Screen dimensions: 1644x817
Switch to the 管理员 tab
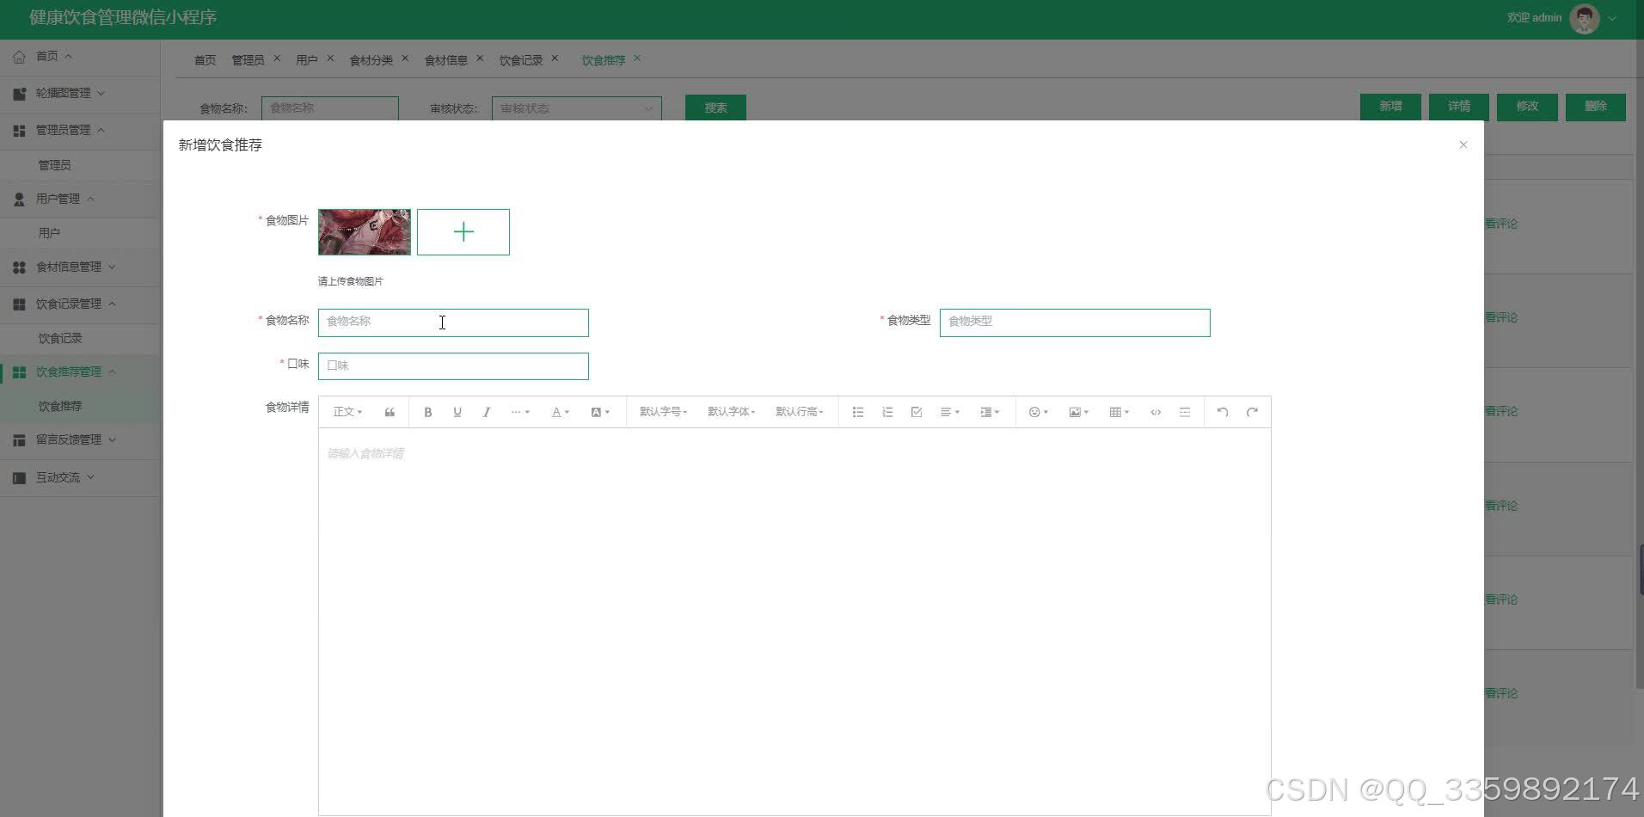pyautogui.click(x=248, y=60)
